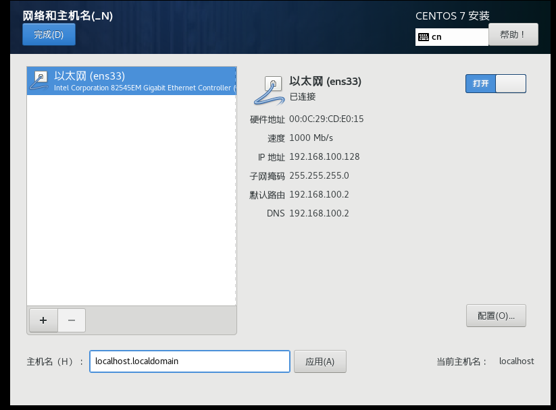Open the 配置(O)... configure dialog

tap(496, 316)
